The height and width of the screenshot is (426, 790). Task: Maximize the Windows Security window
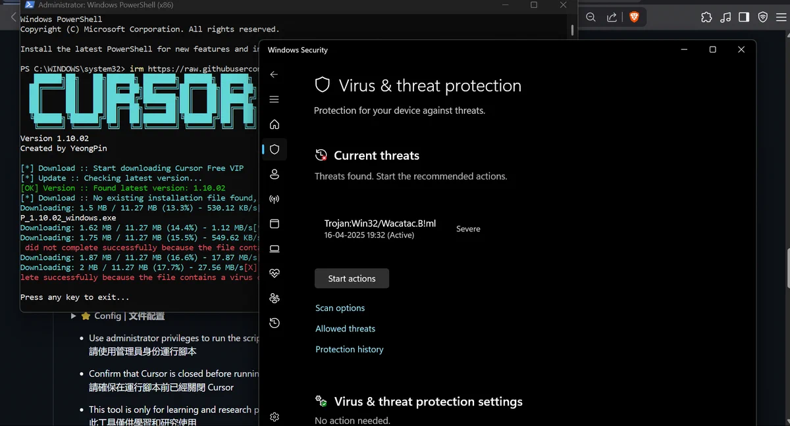pyautogui.click(x=712, y=49)
